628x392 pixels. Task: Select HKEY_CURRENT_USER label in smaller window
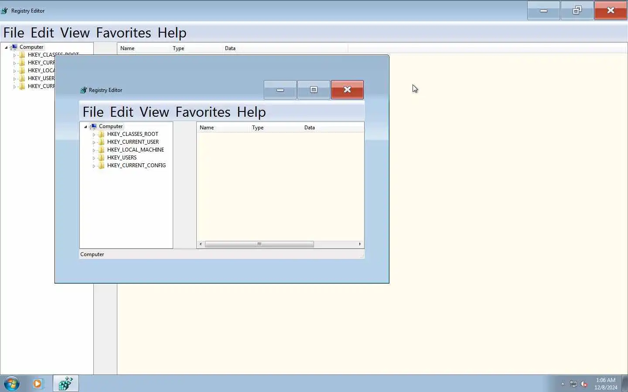133,142
